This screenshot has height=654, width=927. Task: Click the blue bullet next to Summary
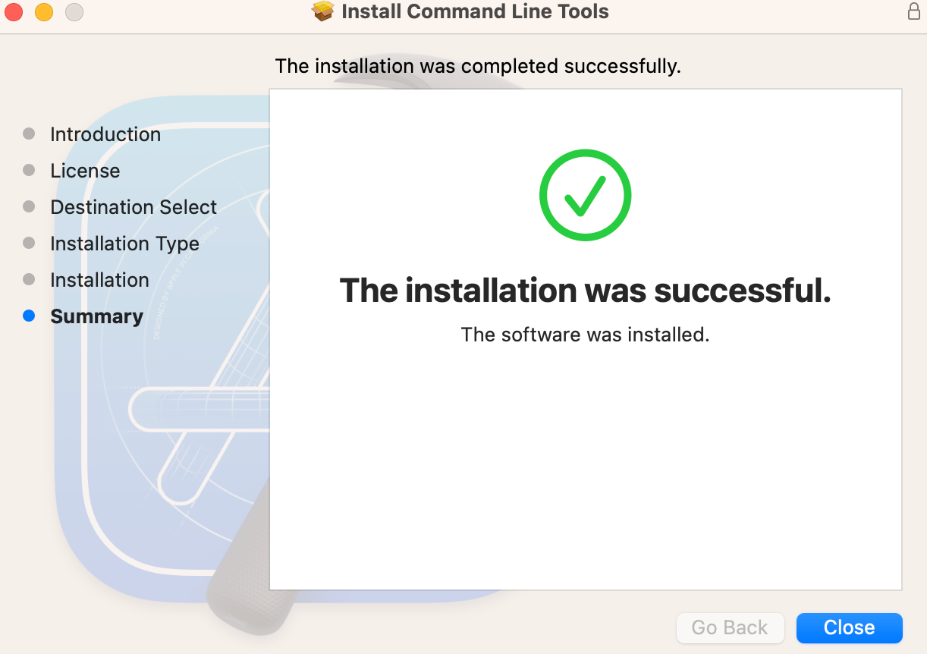29,316
